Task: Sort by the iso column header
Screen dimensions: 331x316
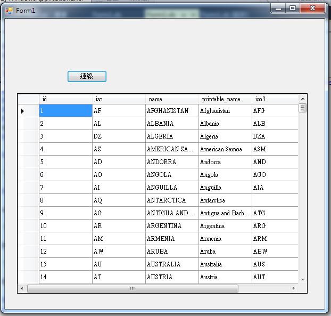Action: (x=119, y=99)
